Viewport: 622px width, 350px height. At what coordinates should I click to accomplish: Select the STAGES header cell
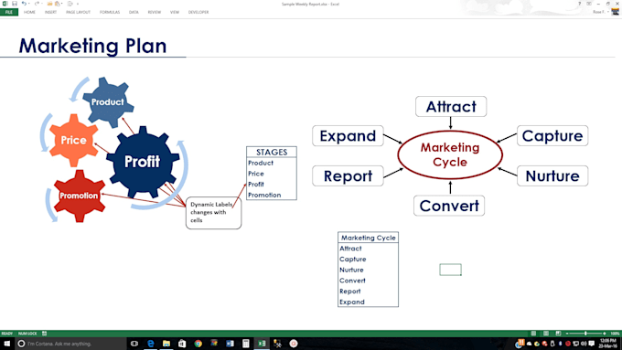[272, 153]
